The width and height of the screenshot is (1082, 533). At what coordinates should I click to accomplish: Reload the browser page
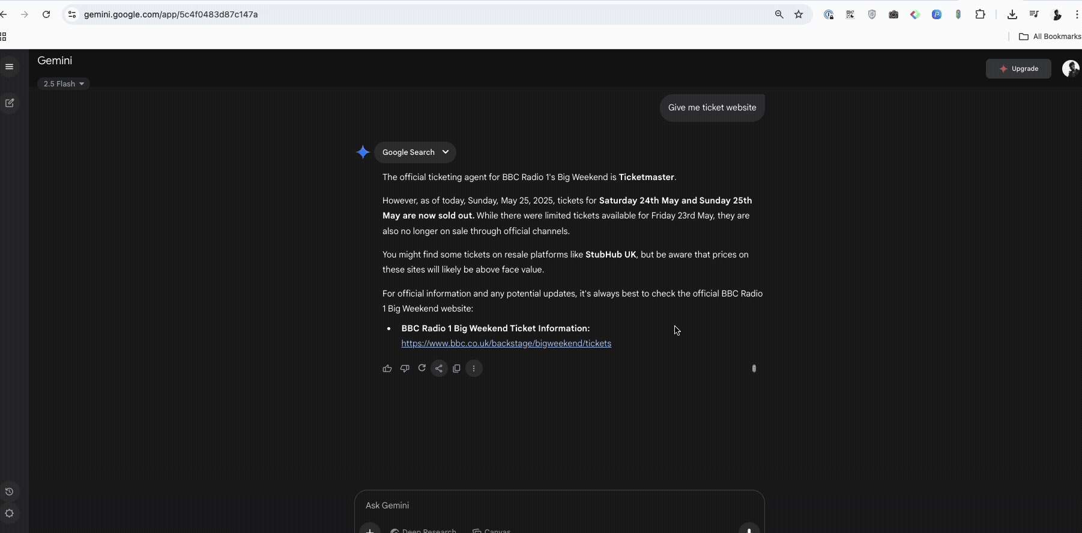[x=46, y=14]
